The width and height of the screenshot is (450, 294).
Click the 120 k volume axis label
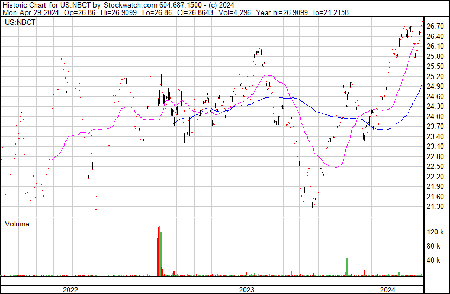pos(436,232)
